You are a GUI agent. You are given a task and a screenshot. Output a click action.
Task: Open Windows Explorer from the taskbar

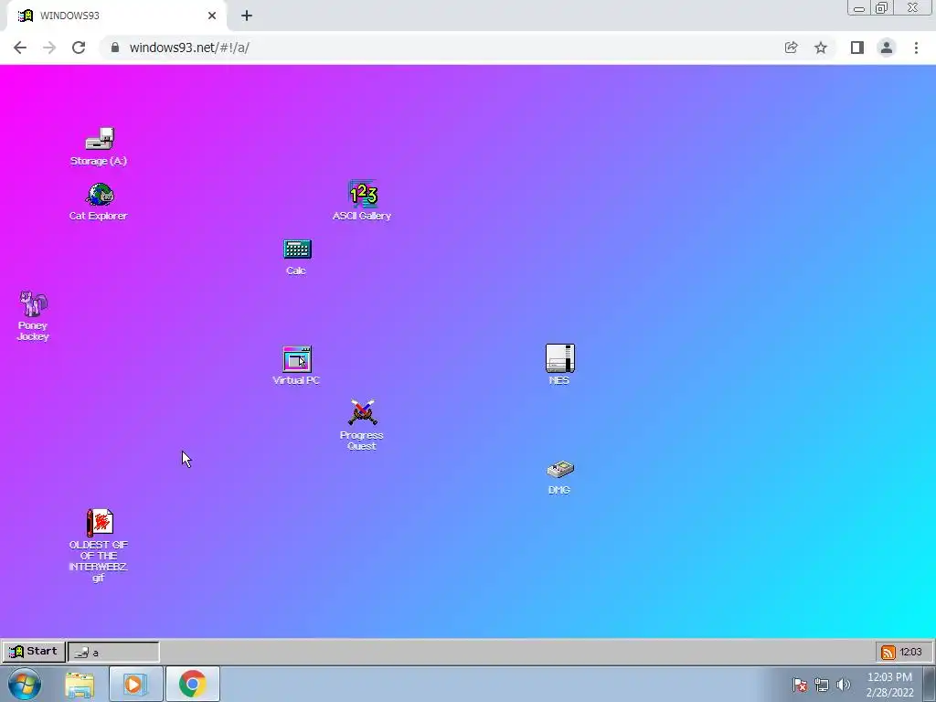point(80,685)
